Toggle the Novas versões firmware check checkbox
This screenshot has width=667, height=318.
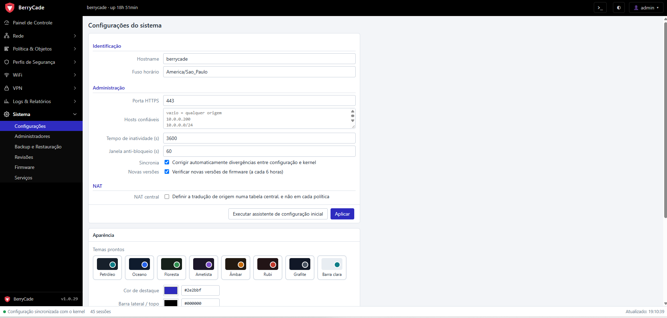[167, 172]
